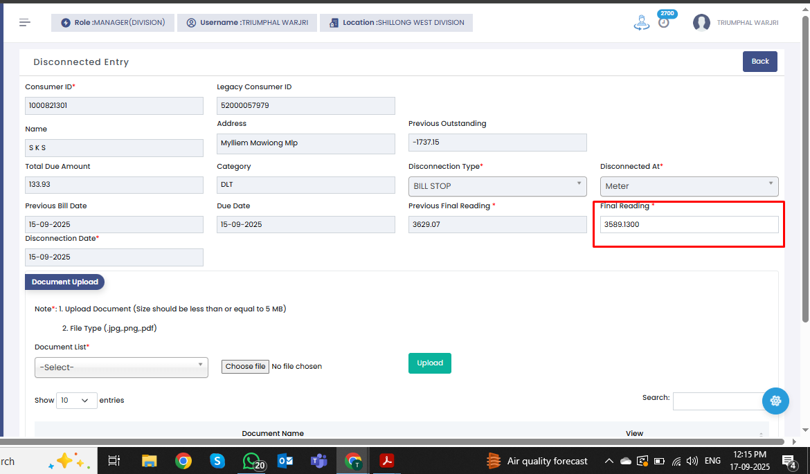
Task: Click the Total Due Amount field
Action: [x=114, y=185]
